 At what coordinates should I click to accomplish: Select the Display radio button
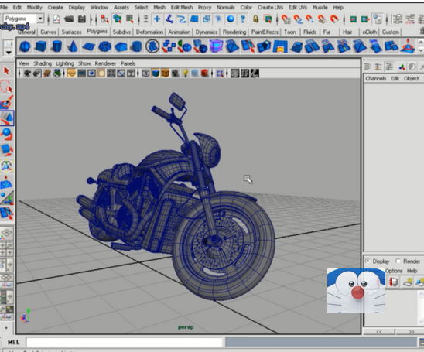pos(368,261)
